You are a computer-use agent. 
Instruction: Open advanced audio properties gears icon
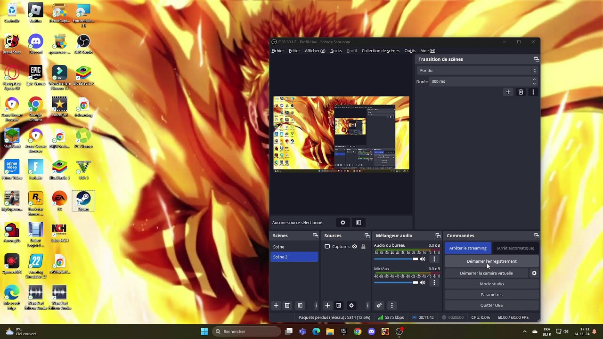click(379, 306)
